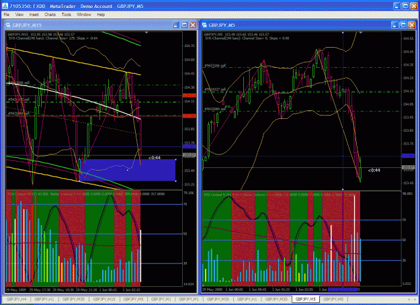
Task: Maximize the main MetaTrader window
Action: click(x=405, y=6)
